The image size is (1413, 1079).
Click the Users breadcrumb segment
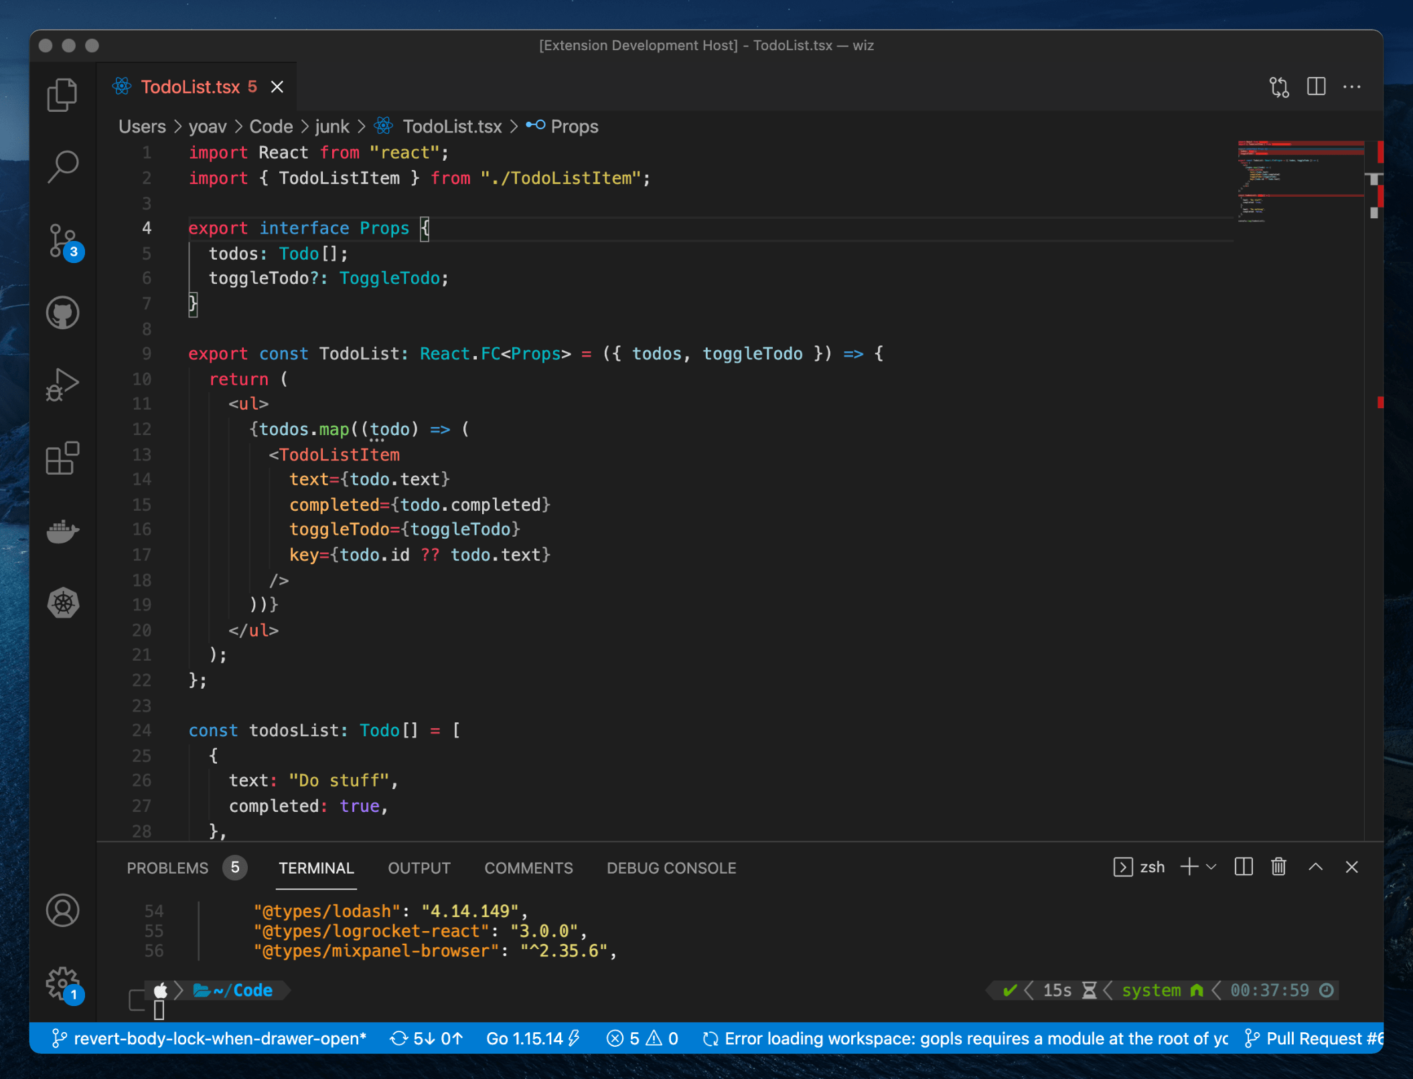coord(142,127)
